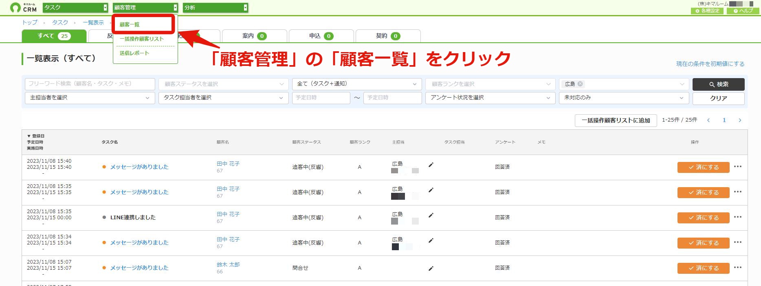Screen dimensions: 761x286
Task: Expand the 未対応のみ dropdown
Action: [x=624, y=98]
